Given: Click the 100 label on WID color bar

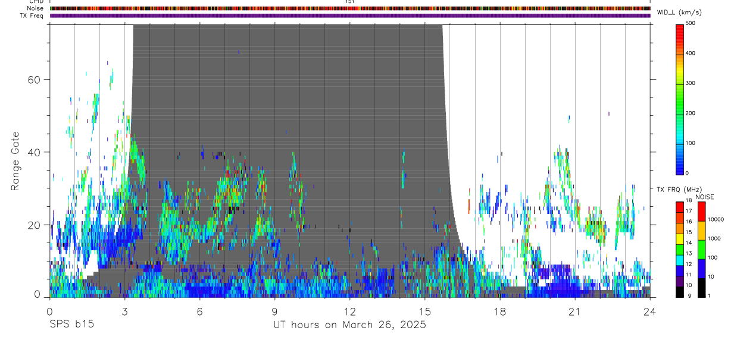Looking at the screenshot, I should tap(691, 143).
